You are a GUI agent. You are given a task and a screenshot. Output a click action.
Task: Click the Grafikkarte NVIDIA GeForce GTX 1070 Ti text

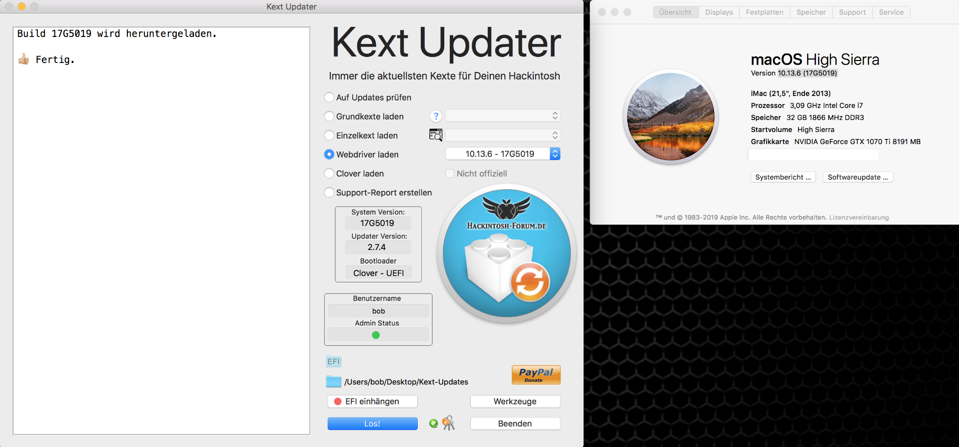tap(836, 141)
